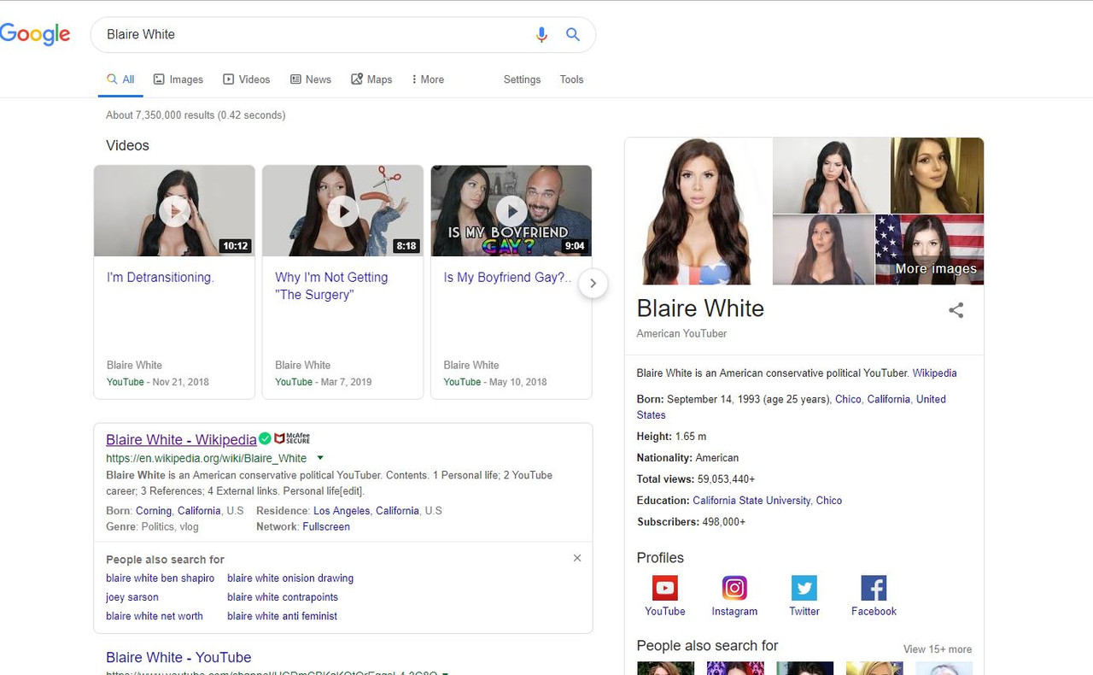This screenshot has height=675, width=1093.
Task: Click the United States link in panel
Action: 792,407
